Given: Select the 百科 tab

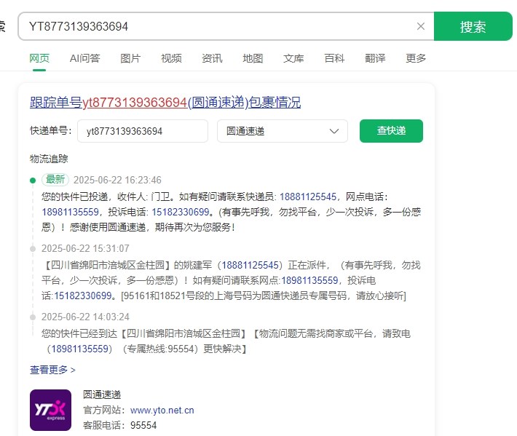Looking at the screenshot, I should click(334, 58).
